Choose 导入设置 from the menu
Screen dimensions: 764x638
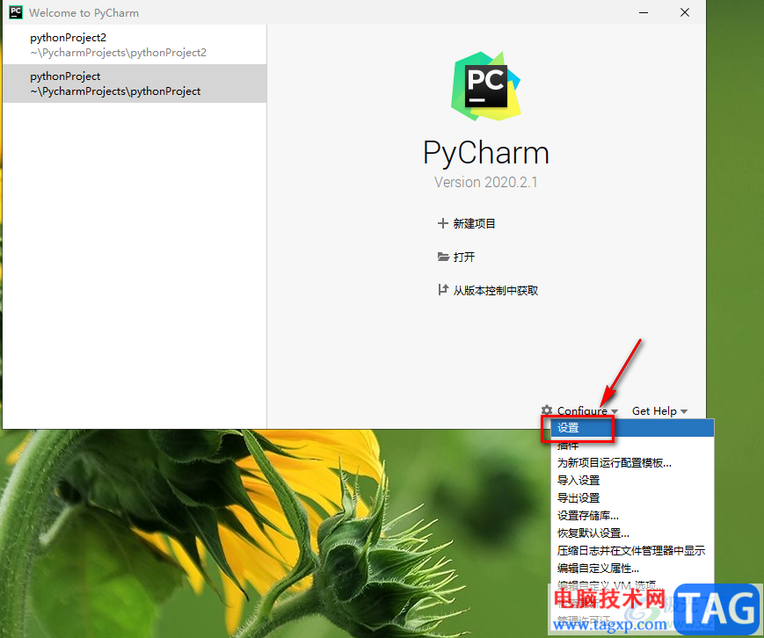click(632, 480)
